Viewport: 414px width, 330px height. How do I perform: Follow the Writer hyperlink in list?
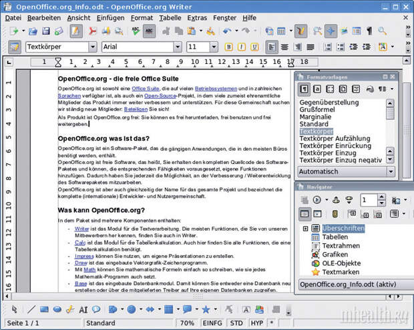pyautogui.click(x=81, y=229)
